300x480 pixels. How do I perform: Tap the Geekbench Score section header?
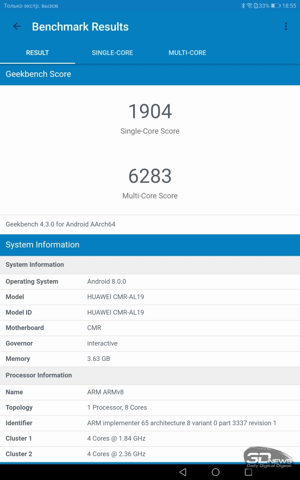(x=150, y=74)
